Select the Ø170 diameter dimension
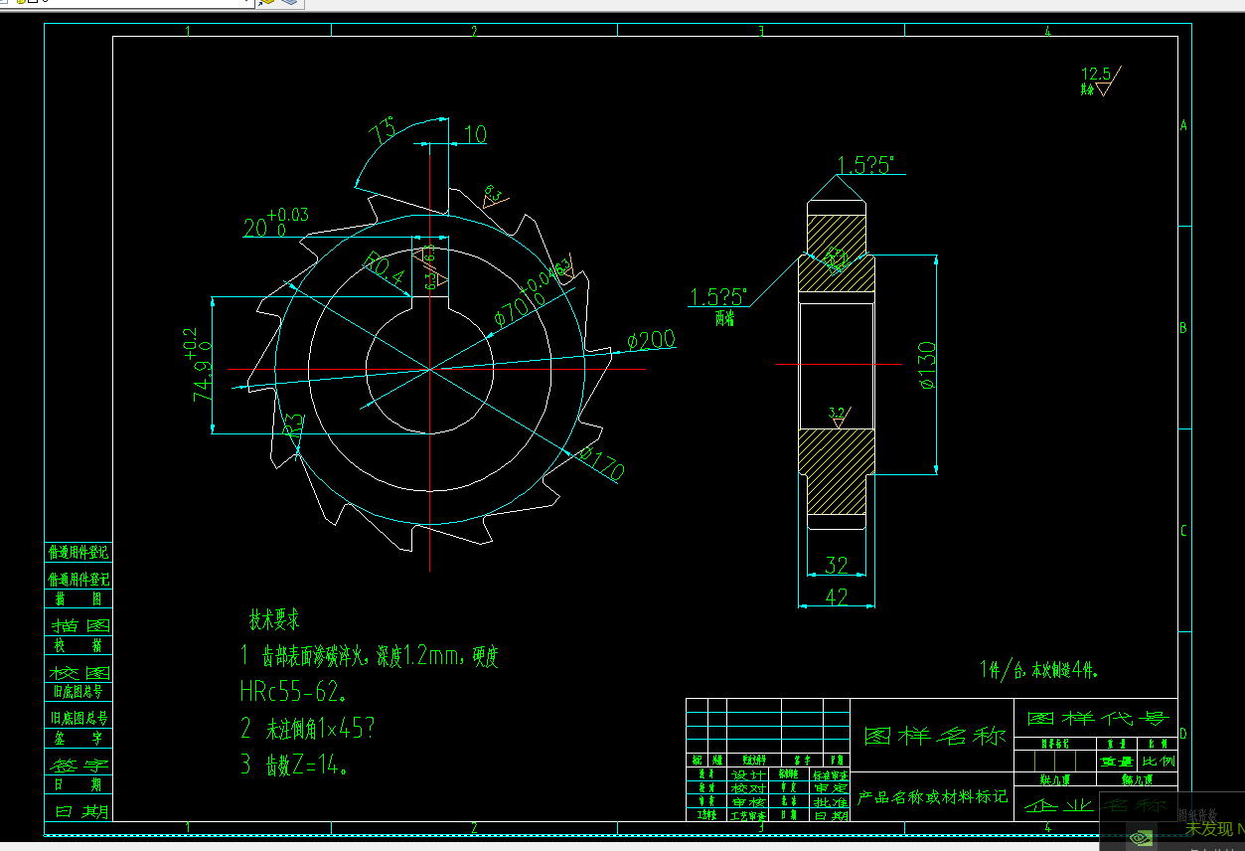1245x851 pixels. point(601,463)
